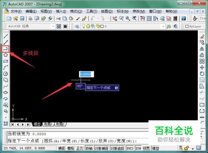The width and height of the screenshot is (208, 153).
Task: Toggle 栅格 grid display
Action: coord(71,148)
